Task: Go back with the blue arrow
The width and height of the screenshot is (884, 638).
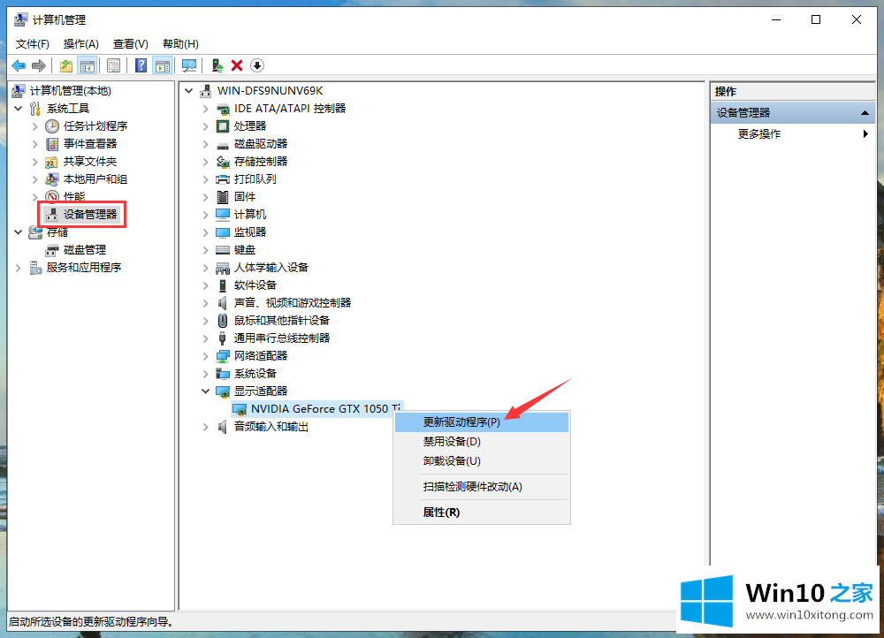Action: click(19, 66)
